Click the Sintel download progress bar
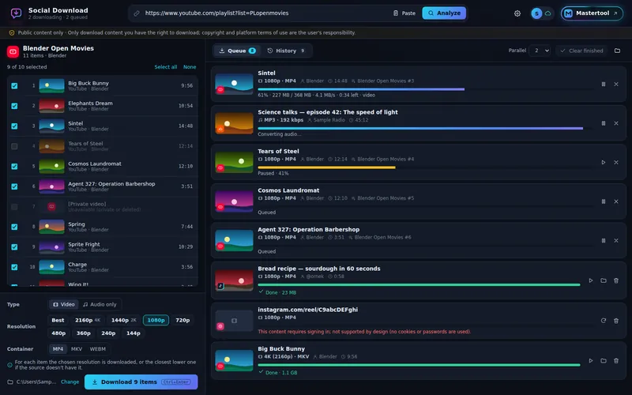632x395 pixels. coord(425,89)
